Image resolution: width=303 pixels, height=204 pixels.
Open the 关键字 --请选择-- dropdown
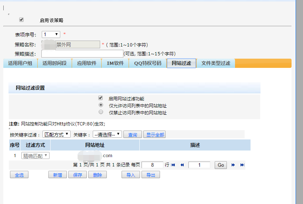107,134
